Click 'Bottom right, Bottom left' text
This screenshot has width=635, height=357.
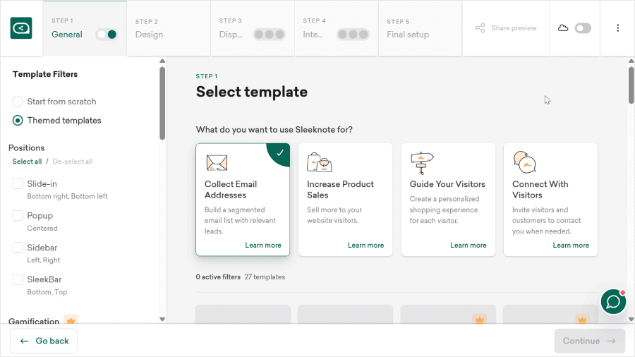pos(67,196)
